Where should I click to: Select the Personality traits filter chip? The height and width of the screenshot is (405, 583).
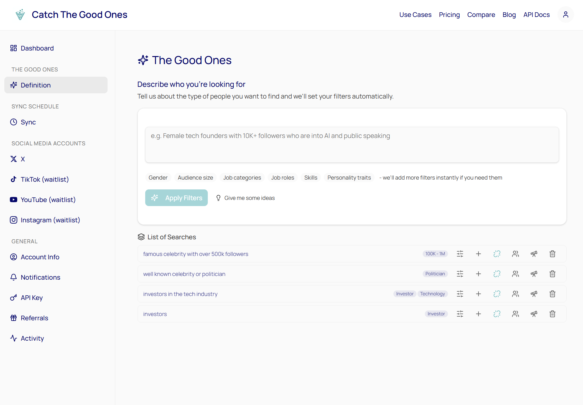pyautogui.click(x=349, y=178)
